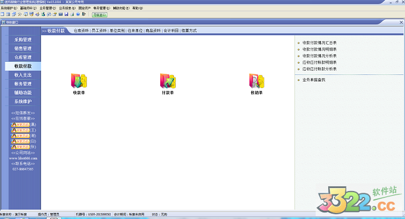Open 应收应付账款明细表 report
The width and height of the screenshot is (405, 219).
pyautogui.click(x=319, y=62)
